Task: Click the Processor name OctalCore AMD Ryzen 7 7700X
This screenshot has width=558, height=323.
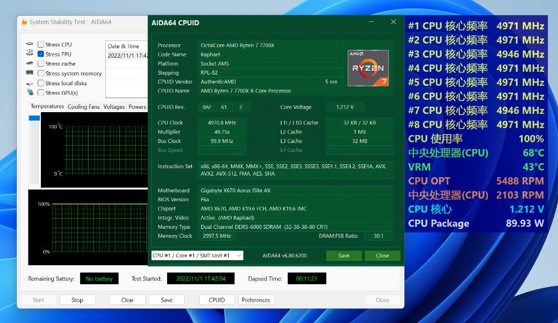Action: 237,45
